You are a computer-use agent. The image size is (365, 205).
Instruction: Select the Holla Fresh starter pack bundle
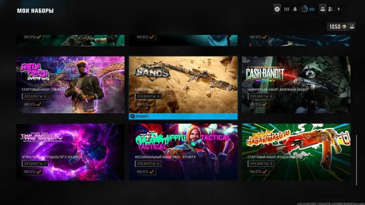(x=70, y=85)
